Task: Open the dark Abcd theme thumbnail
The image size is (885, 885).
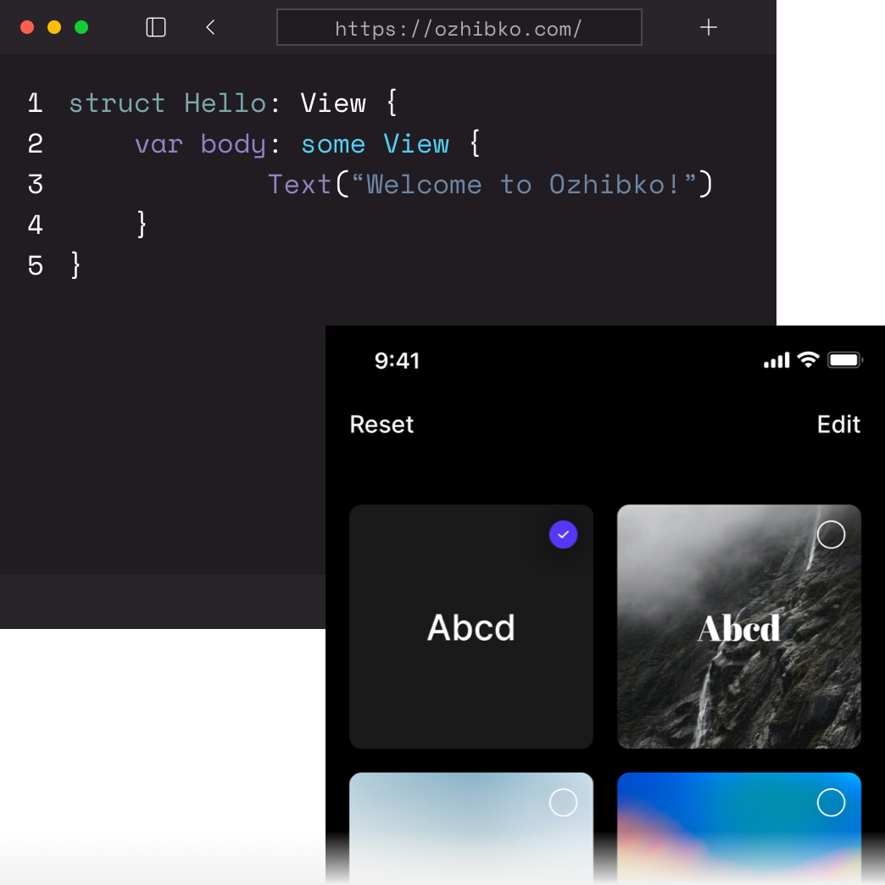Action: tap(470, 627)
